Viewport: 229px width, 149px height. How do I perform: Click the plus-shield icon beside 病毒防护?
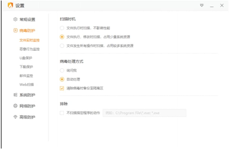click(x=16, y=30)
